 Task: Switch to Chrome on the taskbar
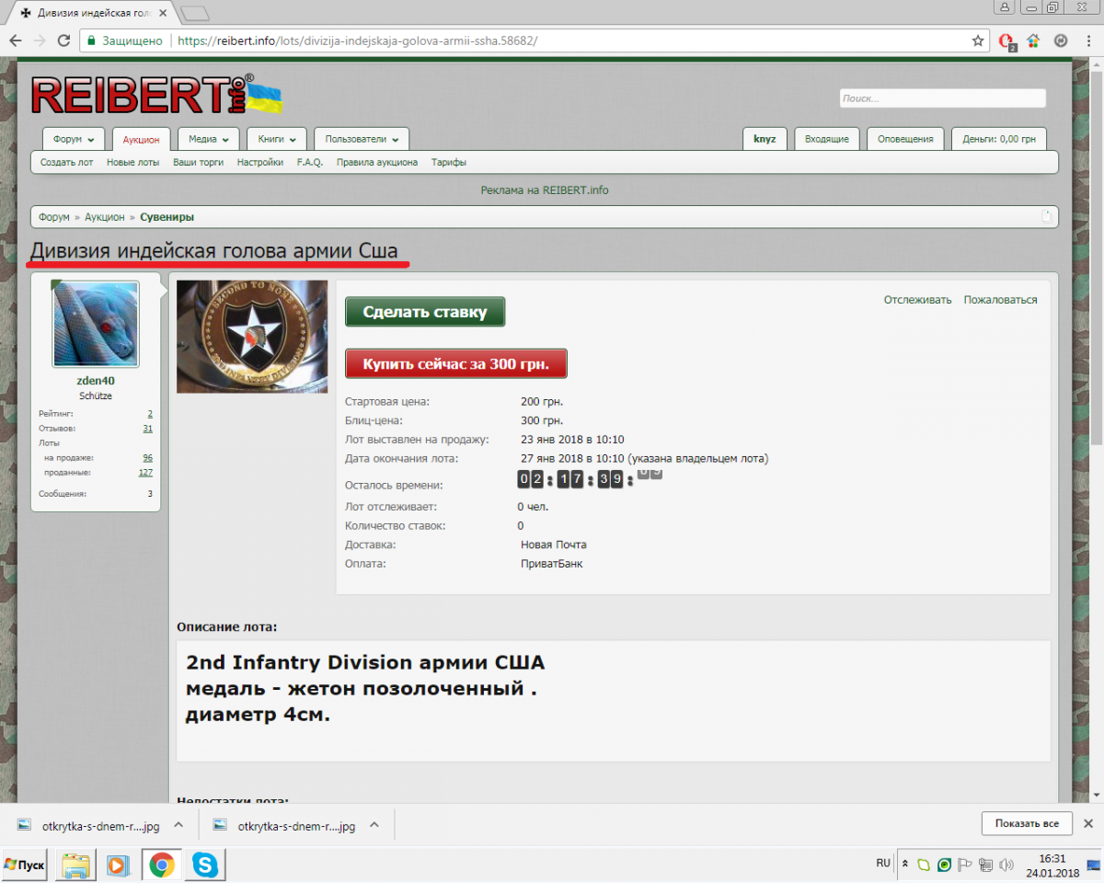click(162, 865)
